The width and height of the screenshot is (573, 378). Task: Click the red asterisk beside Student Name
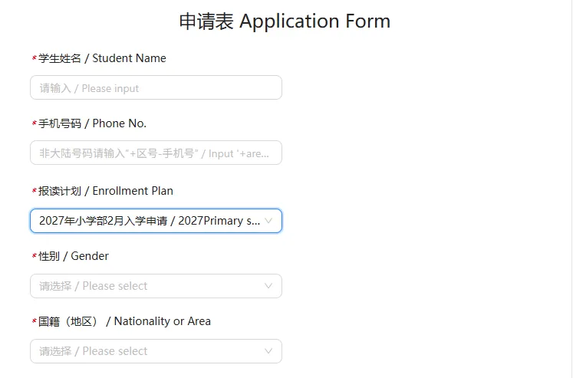(x=35, y=58)
